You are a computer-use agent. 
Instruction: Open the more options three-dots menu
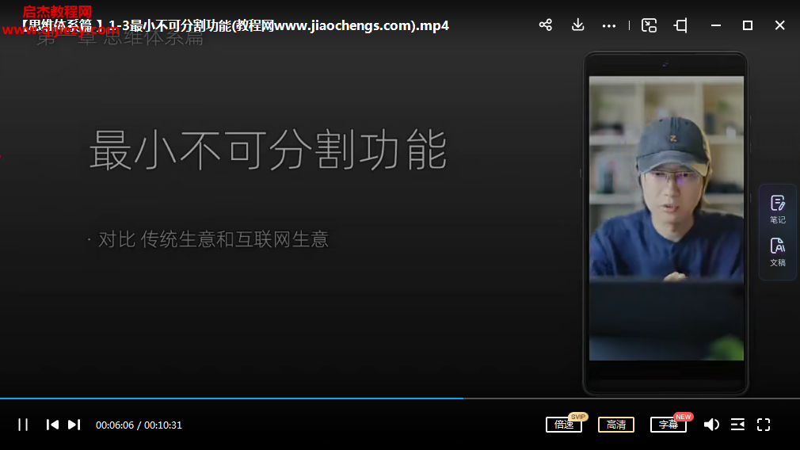pyautogui.click(x=608, y=25)
